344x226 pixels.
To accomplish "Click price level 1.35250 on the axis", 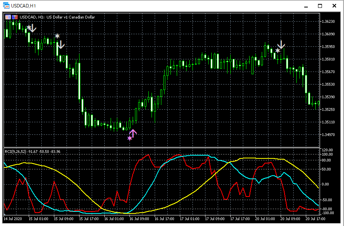I will coord(328,110).
